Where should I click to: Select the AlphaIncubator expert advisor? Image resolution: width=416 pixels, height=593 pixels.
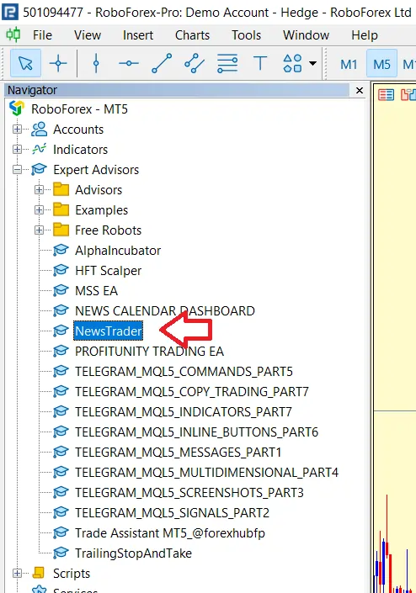[x=118, y=251]
